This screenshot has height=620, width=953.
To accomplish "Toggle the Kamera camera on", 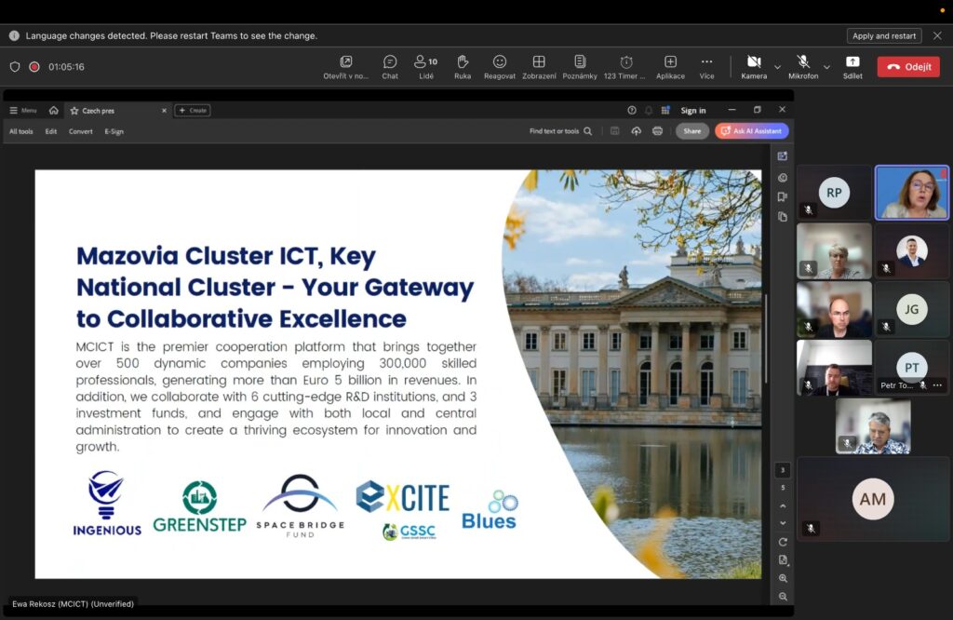I will click(x=754, y=66).
